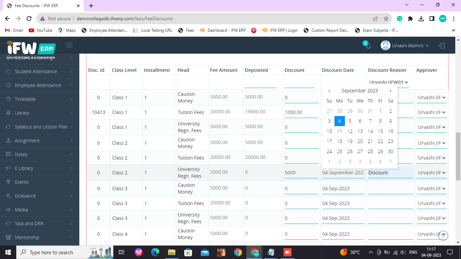Open the browser downloads icon
The width and height of the screenshot is (461, 259).
(x=421, y=19)
